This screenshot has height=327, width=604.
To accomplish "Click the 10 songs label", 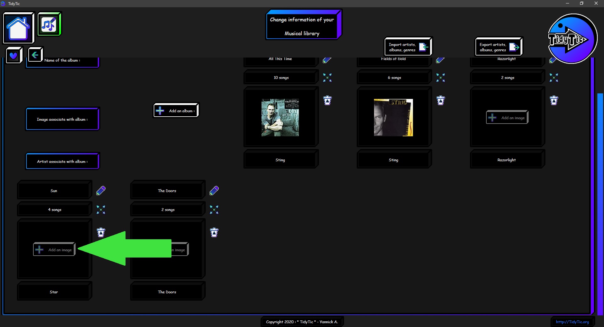I will click(x=281, y=77).
